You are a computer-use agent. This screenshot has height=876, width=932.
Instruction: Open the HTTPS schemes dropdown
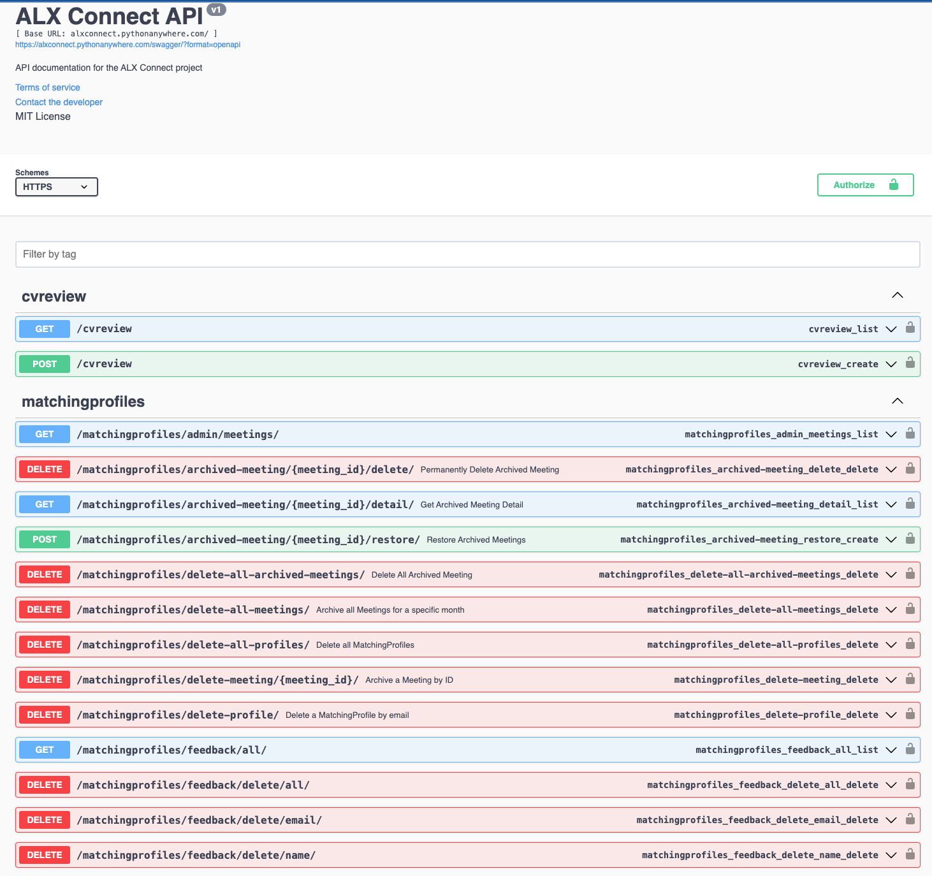[x=56, y=187]
